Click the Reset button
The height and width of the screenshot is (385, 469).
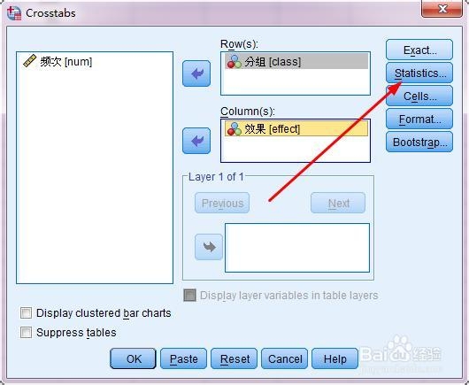click(x=234, y=358)
